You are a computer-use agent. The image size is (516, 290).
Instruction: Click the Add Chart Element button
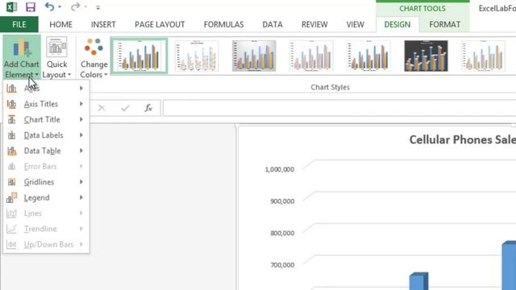22,57
